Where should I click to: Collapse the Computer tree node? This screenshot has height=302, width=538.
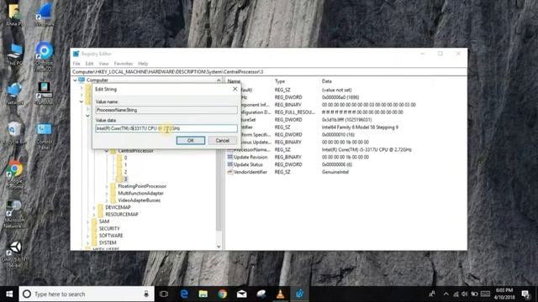(75, 81)
